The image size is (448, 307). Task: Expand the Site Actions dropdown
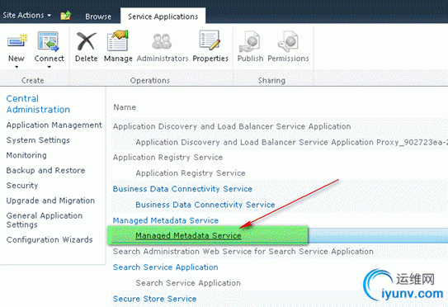coord(27,15)
